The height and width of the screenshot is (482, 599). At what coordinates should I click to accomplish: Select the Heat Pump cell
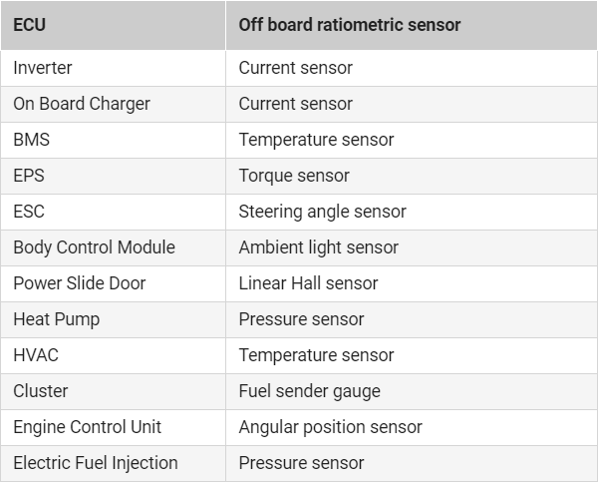56,319
